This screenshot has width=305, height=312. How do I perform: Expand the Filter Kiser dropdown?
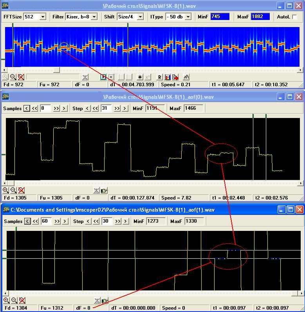pos(94,17)
